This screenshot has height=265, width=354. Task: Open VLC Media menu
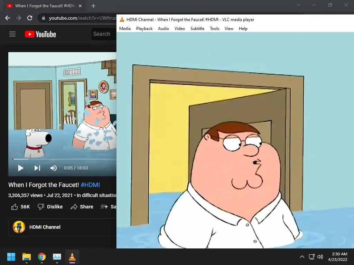pos(125,29)
